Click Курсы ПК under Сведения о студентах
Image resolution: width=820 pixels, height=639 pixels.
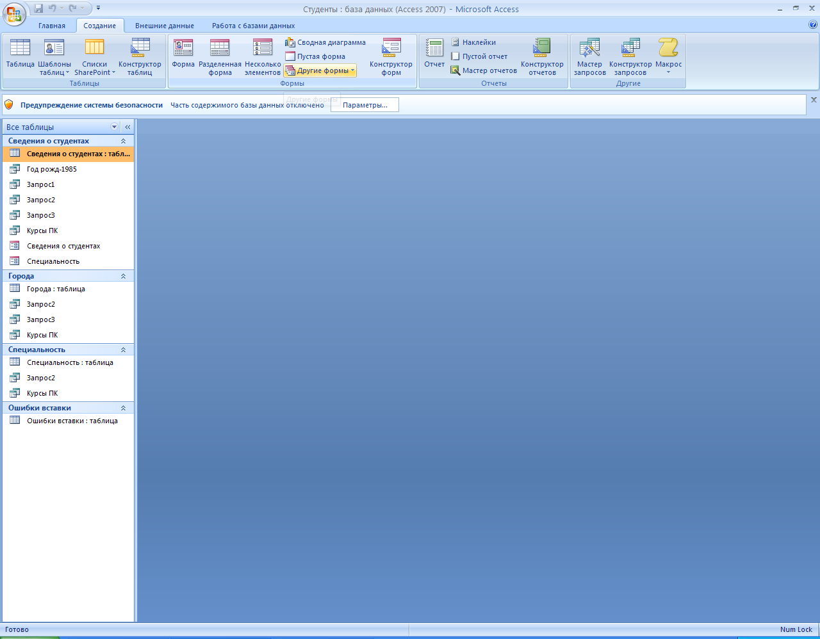pos(69,231)
